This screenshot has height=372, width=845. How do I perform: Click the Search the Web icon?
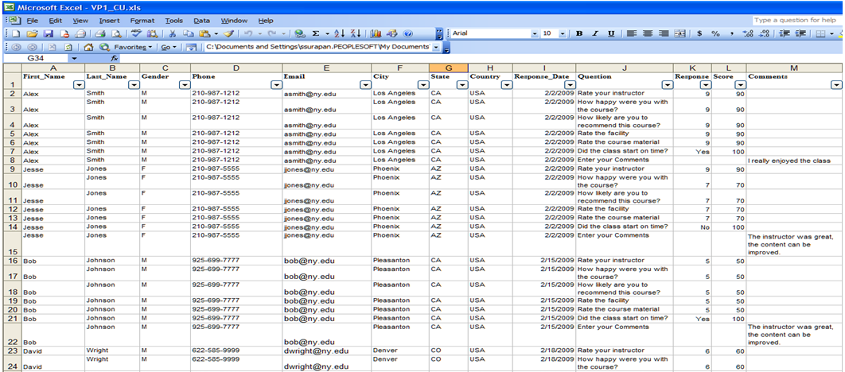104,48
